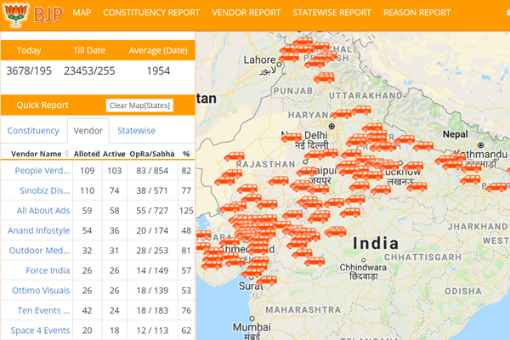Select the van marker above the RAJASTHAN label
510x340 pixels.
coord(235,156)
